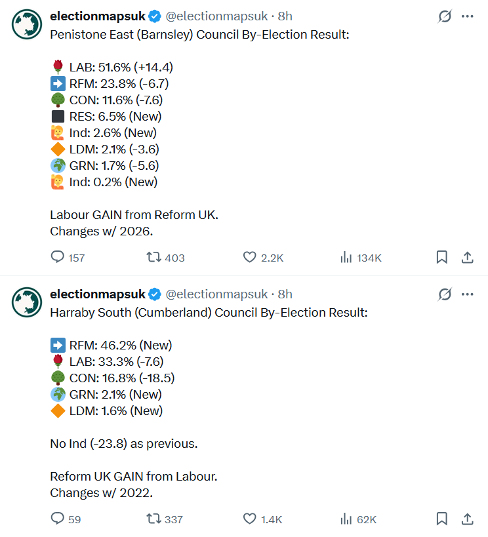Image resolution: width=488 pixels, height=537 pixels.
Task: Reply to the Penistone East by-election post
Action: (x=68, y=257)
